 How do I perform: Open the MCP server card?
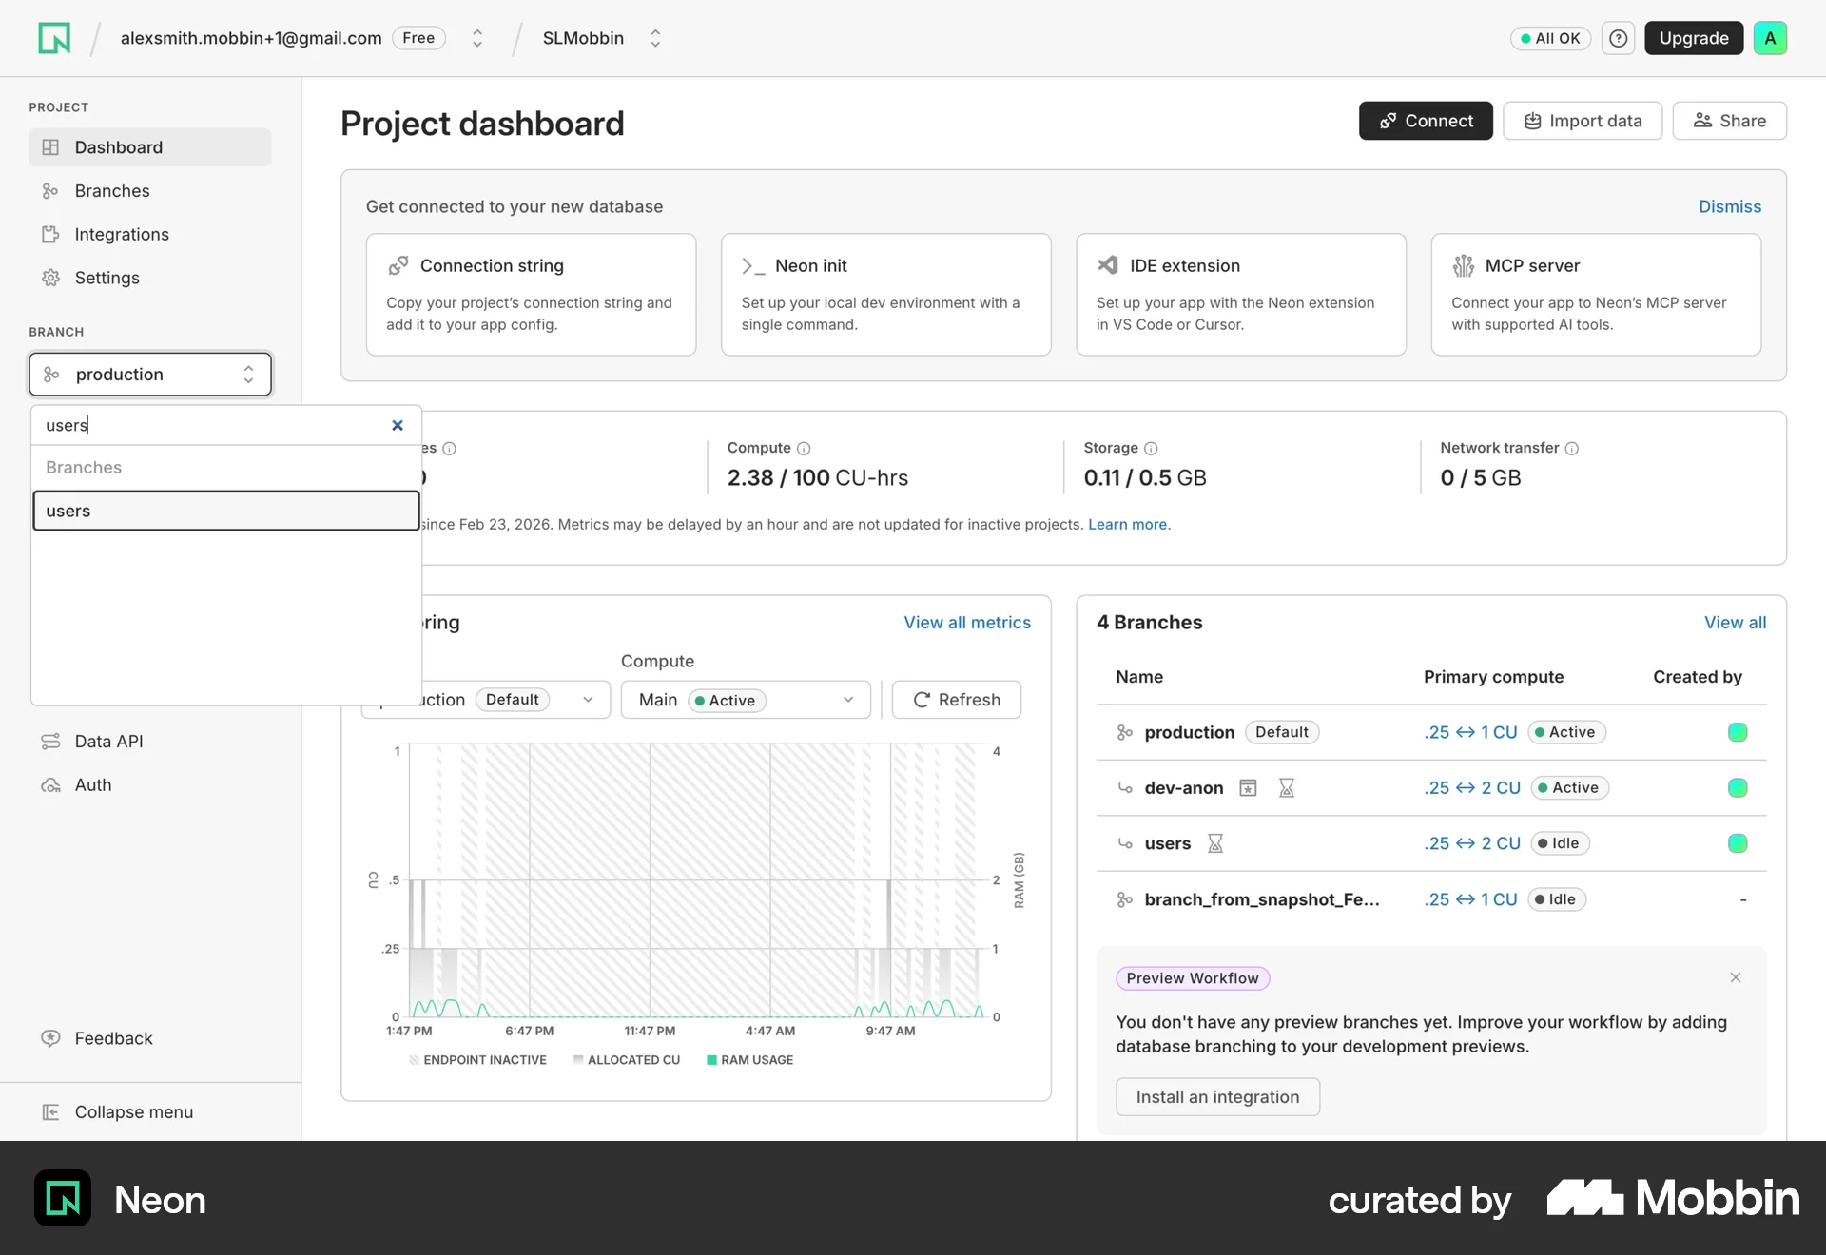tap(1596, 295)
